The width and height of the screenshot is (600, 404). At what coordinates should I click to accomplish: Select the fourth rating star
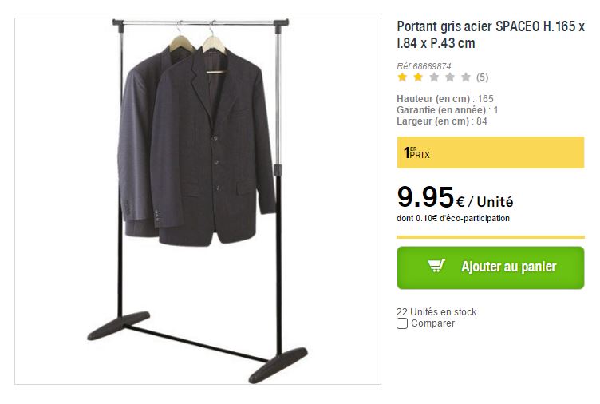tap(450, 77)
